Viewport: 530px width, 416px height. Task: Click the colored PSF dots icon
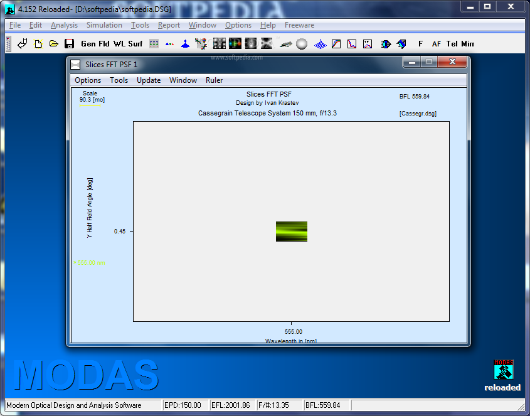click(235, 43)
